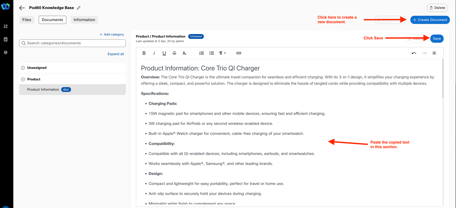Go back using the arrow icon
This screenshot has height=208, width=456.
pyautogui.click(x=22, y=8)
